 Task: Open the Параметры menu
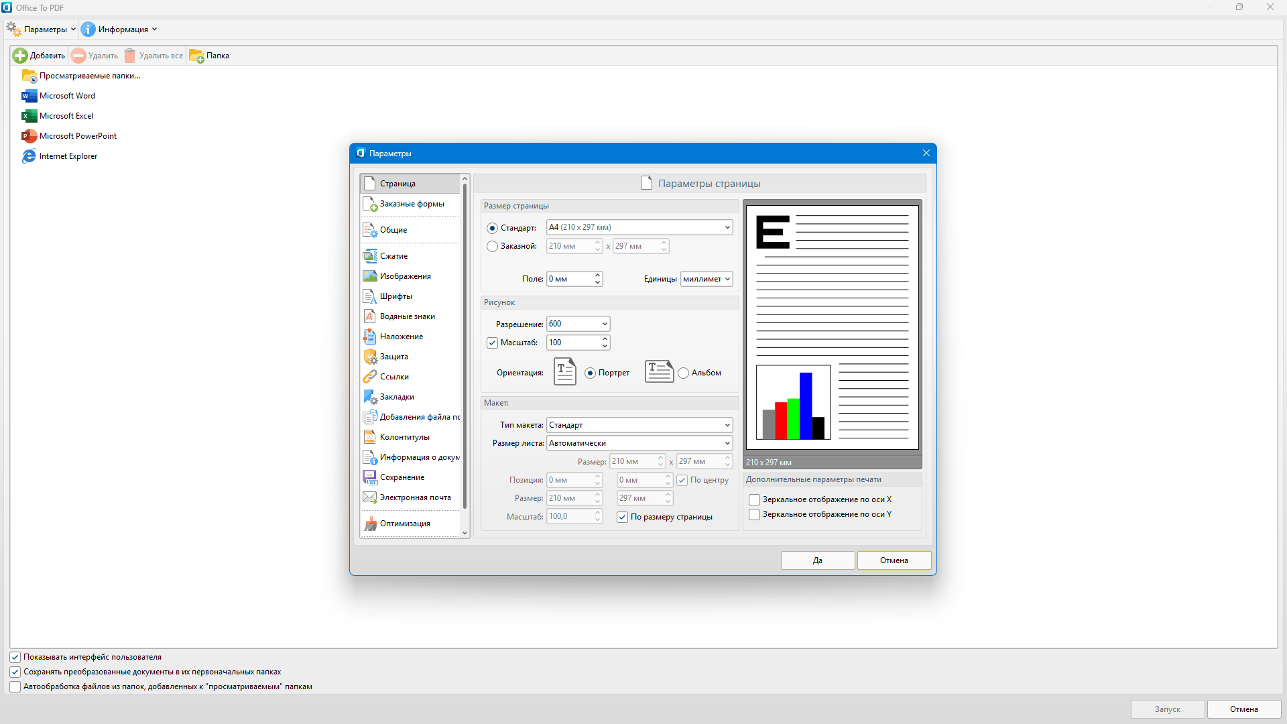42,29
